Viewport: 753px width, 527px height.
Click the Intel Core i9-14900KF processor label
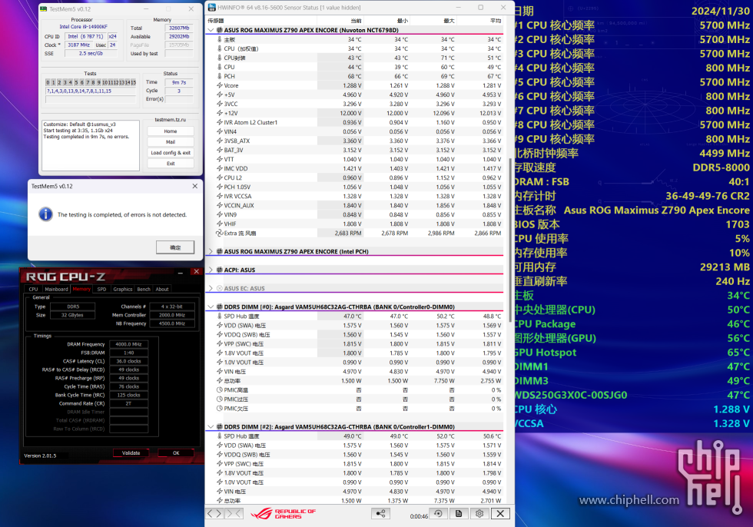[x=84, y=27]
